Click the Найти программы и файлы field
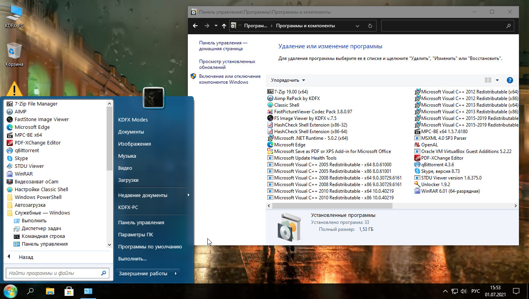 point(54,273)
